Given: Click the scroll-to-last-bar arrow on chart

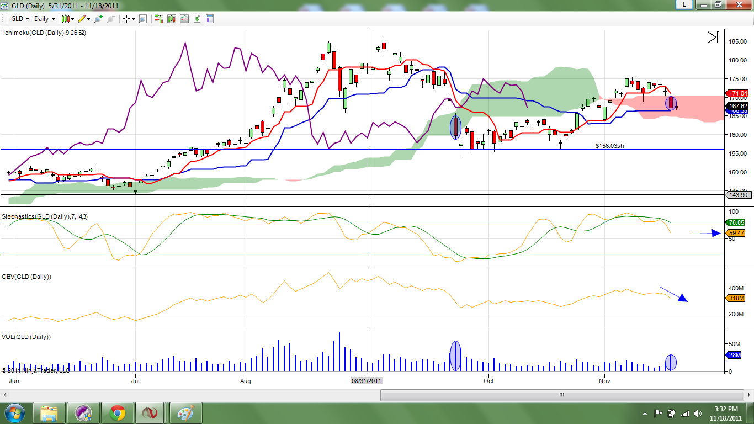Looking at the screenshot, I should click(713, 38).
